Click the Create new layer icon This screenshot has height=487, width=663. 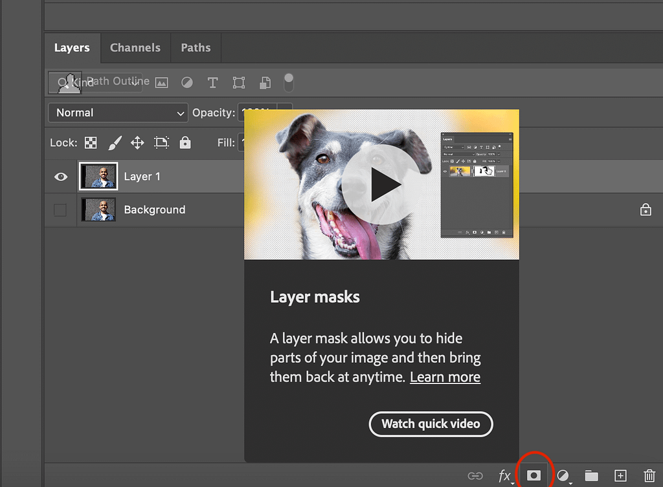[620, 476]
